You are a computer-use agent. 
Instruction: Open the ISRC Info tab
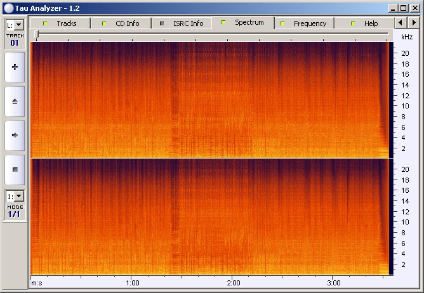pyautogui.click(x=182, y=23)
